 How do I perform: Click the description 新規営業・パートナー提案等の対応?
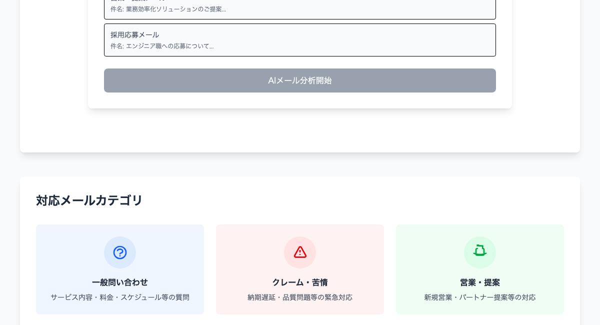click(x=480, y=297)
